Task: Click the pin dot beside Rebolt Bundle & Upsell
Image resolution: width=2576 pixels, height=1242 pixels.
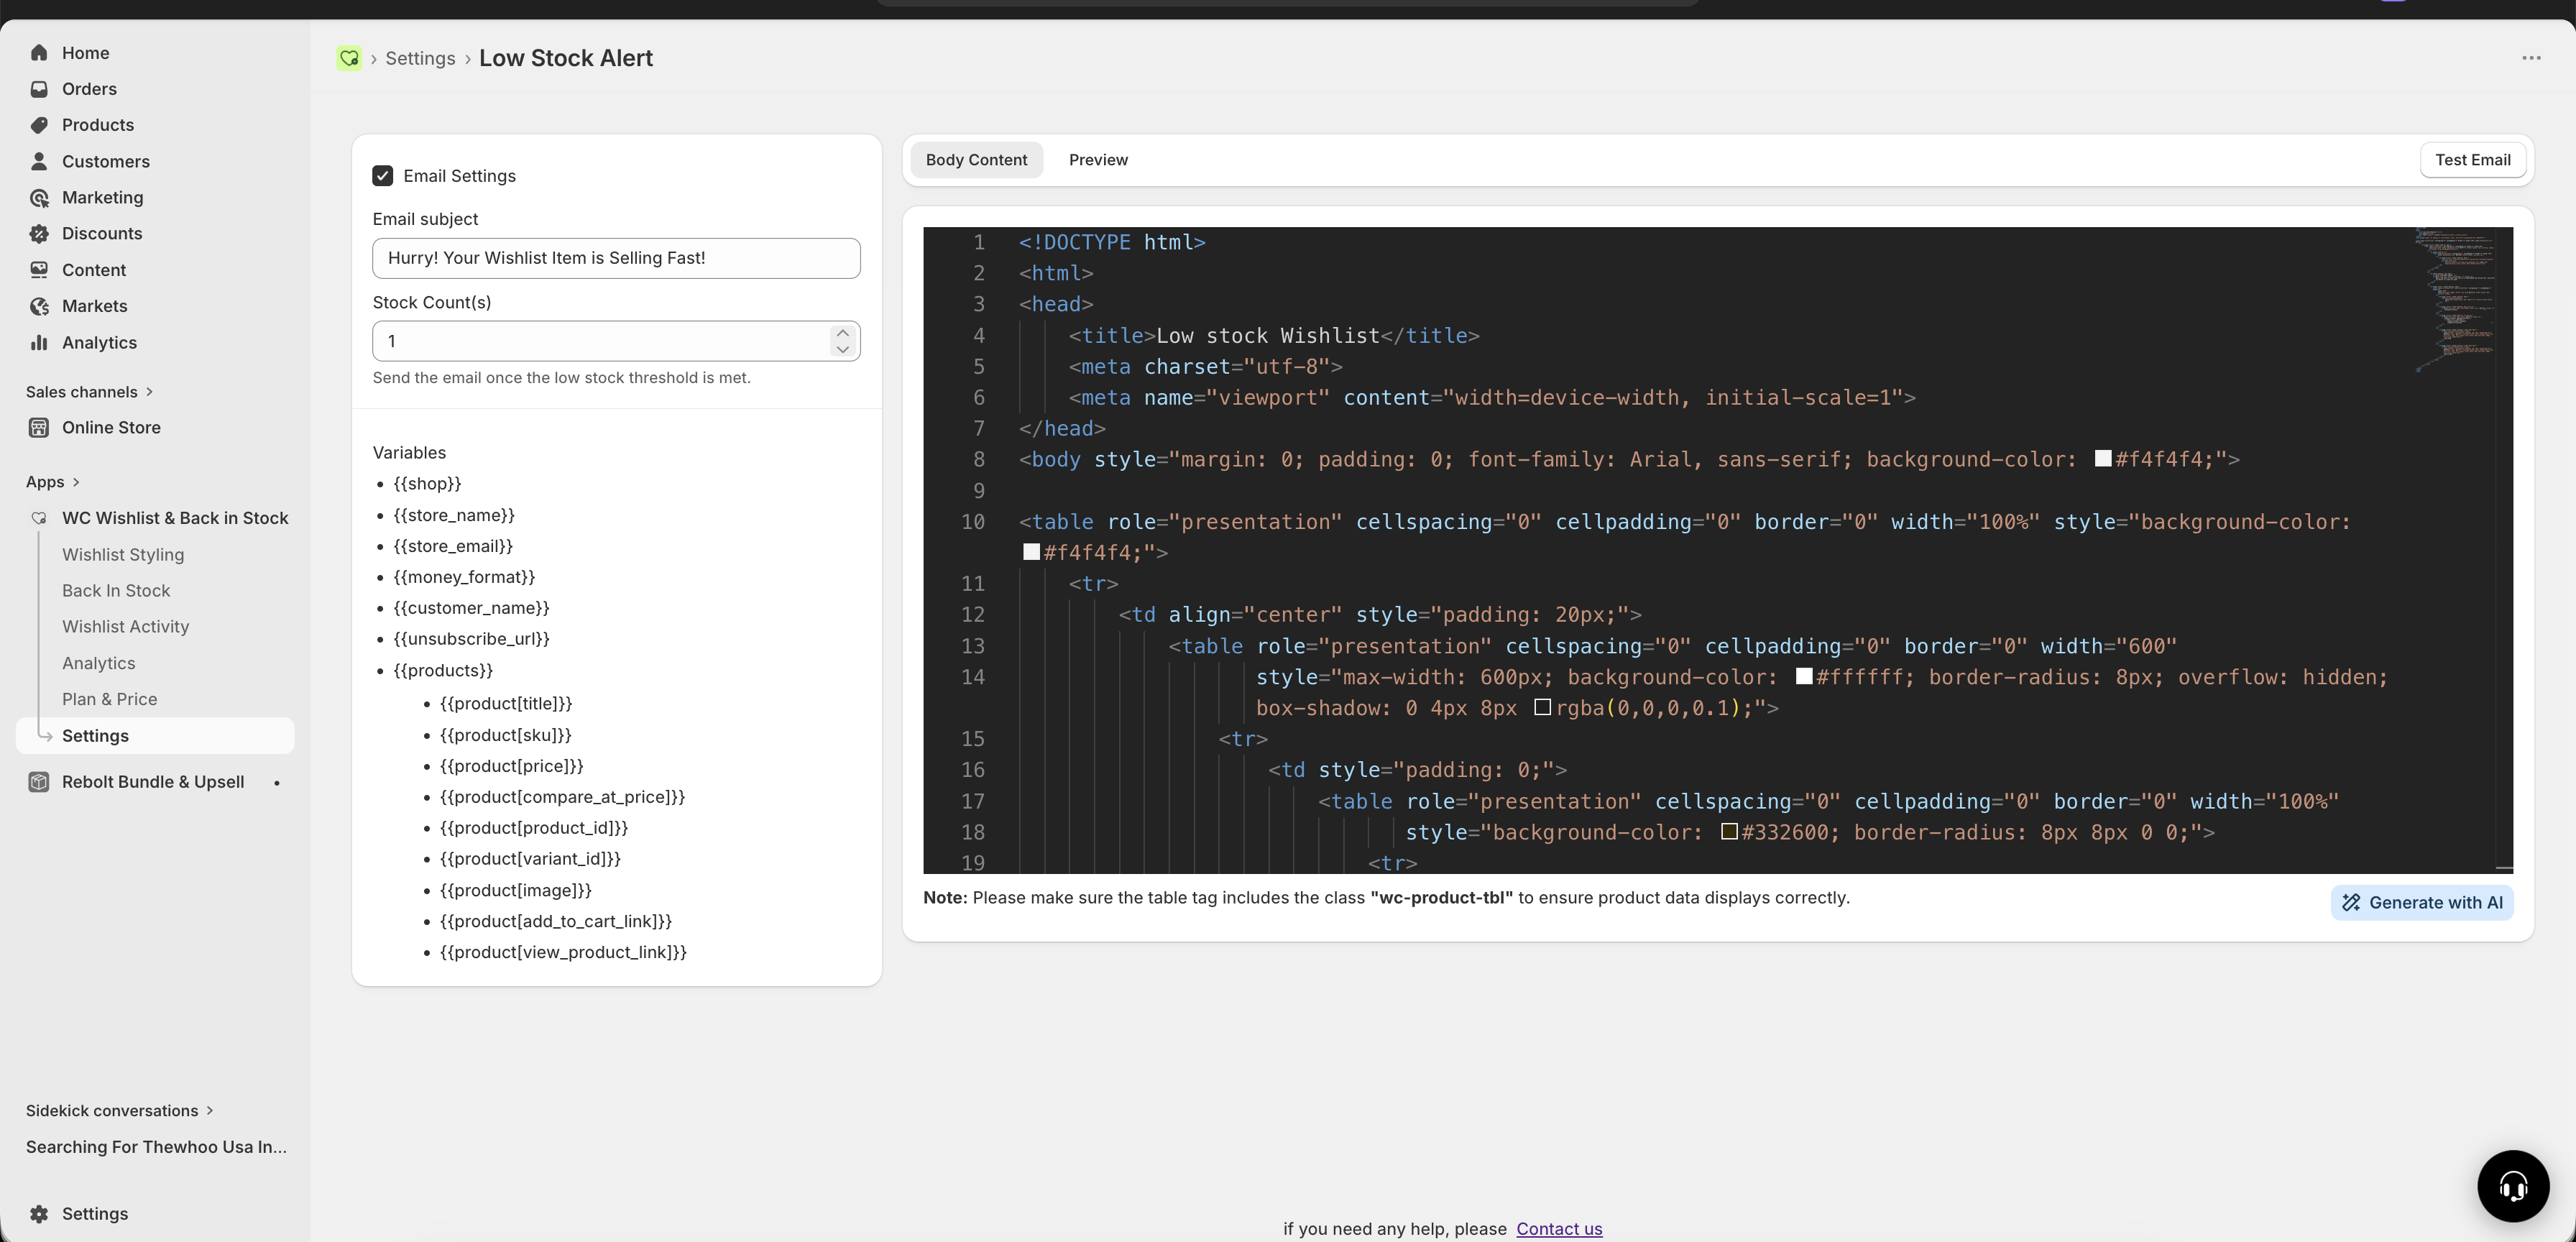Action: point(277,783)
